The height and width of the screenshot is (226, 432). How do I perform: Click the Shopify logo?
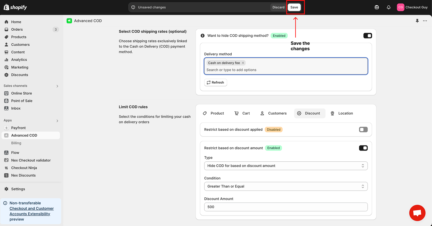coord(15,7)
